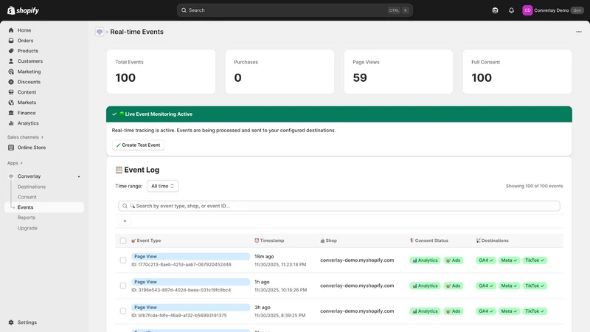Click the Converlay breadcrumb app icon
590x332 pixels.
pyautogui.click(x=100, y=32)
